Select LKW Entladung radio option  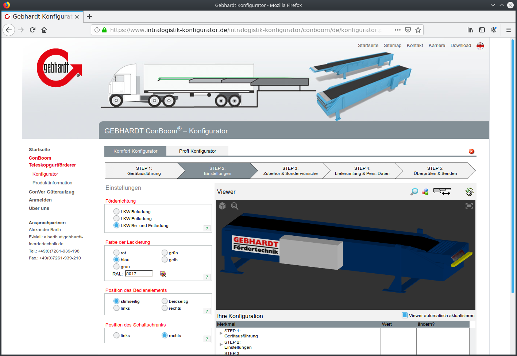pyautogui.click(x=116, y=218)
